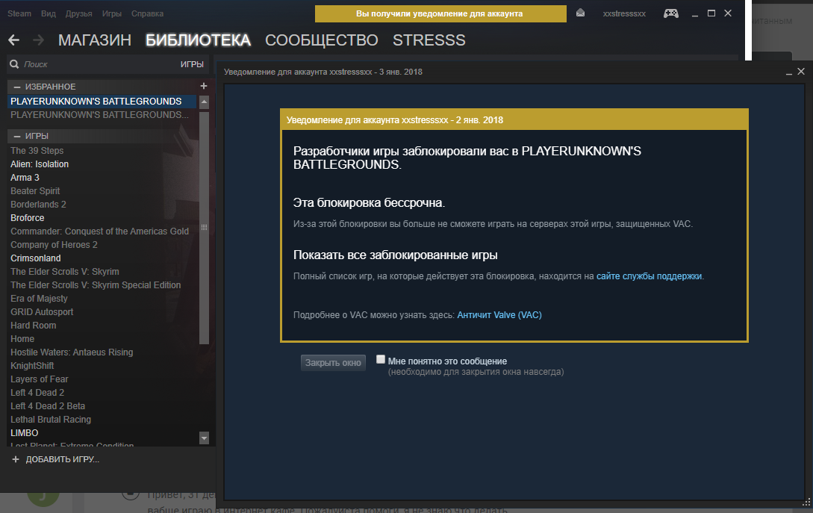Screen dimensions: 813x513
Task: Select Lethal Brutal Racing game
Action: (x=51, y=420)
